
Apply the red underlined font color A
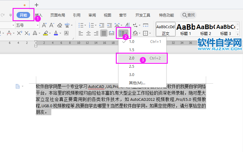(x=9, y=33)
